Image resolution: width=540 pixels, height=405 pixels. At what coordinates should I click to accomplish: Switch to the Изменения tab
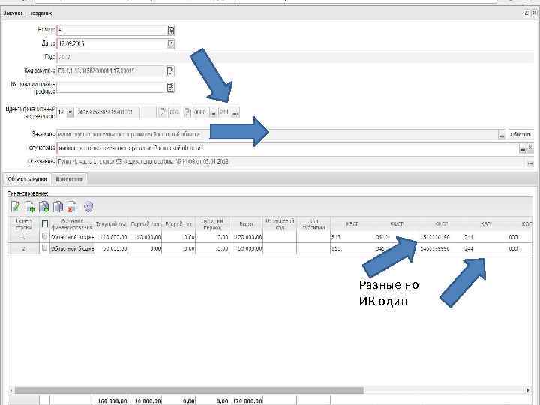pyautogui.click(x=69, y=179)
